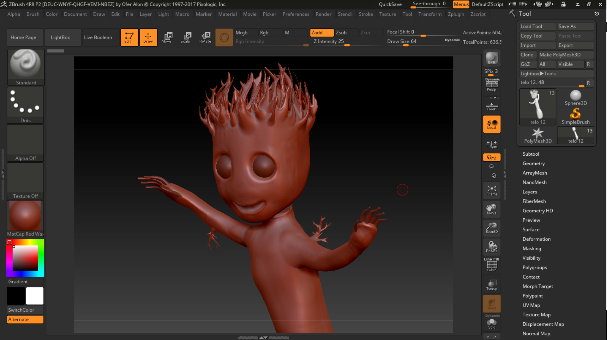
Task: Enable Zsub sculpting mode
Action: click(x=346, y=33)
